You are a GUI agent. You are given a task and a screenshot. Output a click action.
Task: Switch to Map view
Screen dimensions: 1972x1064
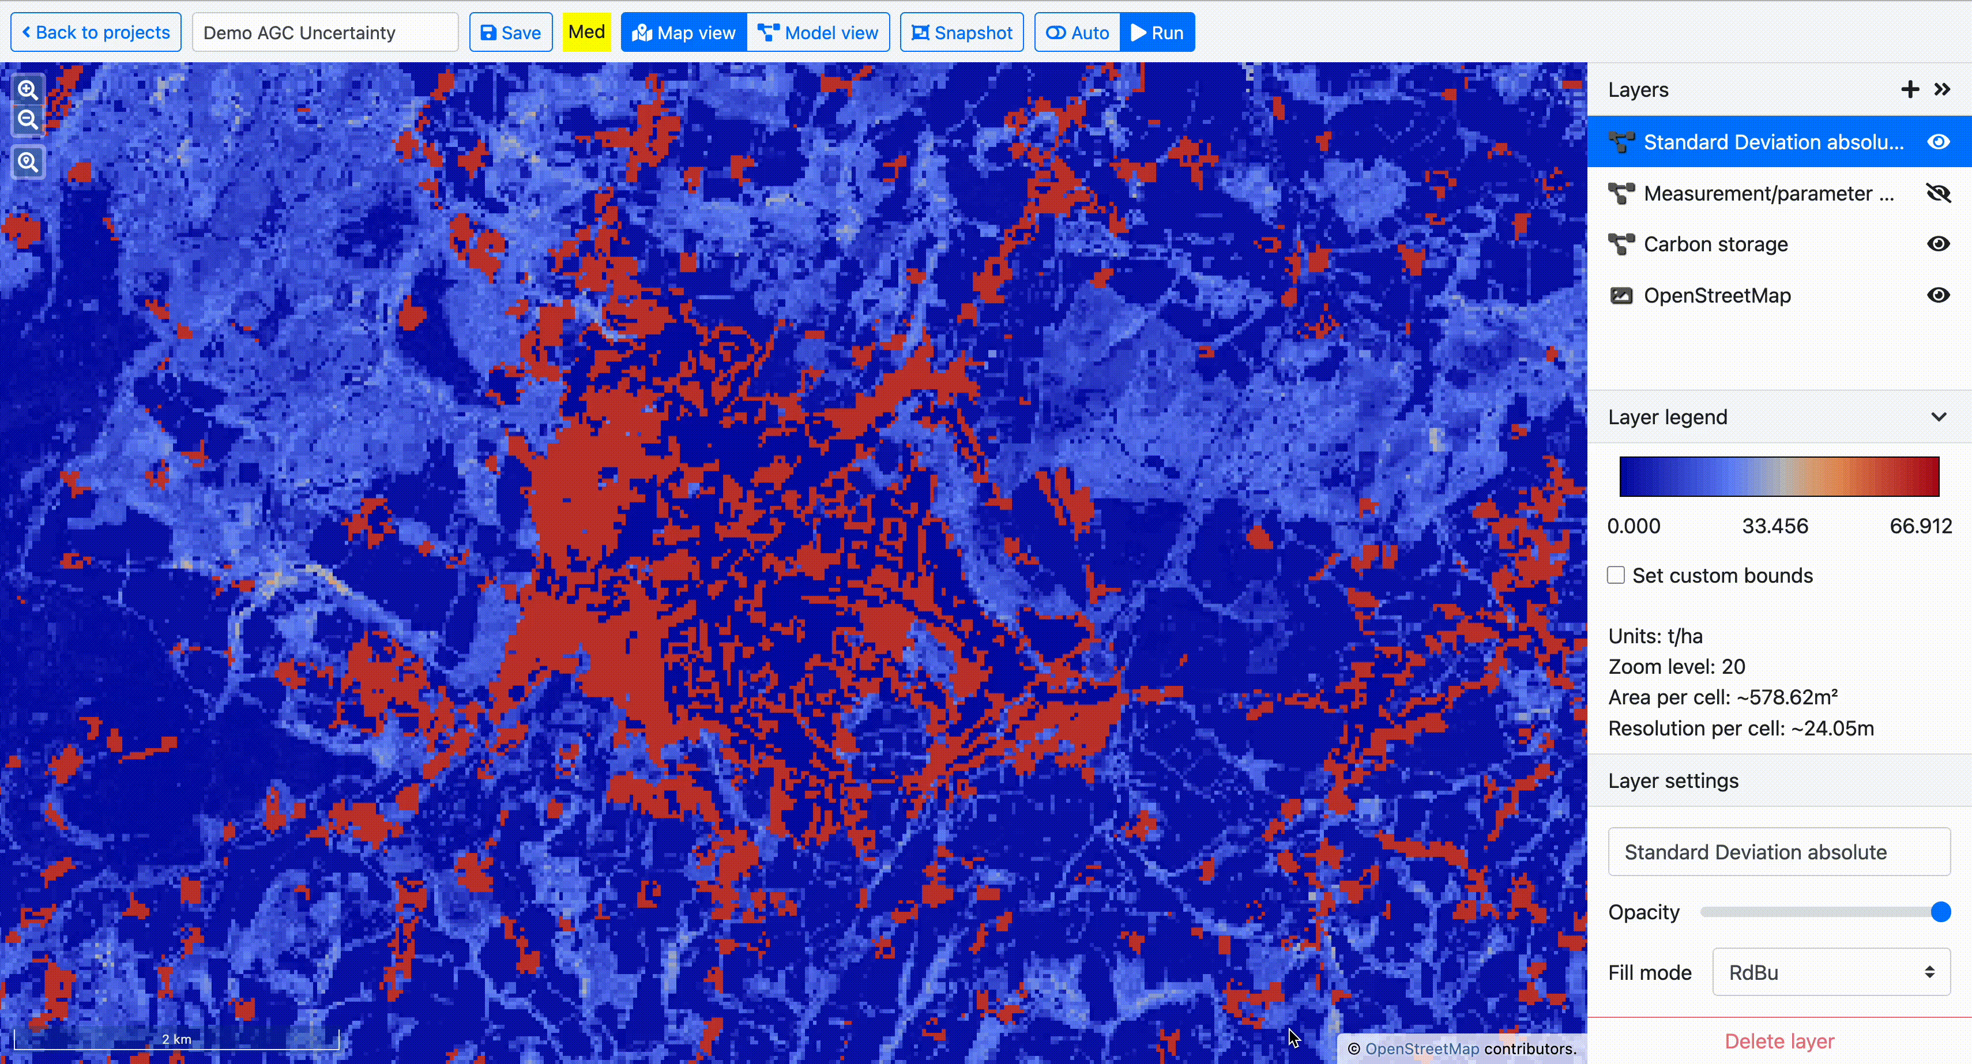pyautogui.click(x=684, y=33)
